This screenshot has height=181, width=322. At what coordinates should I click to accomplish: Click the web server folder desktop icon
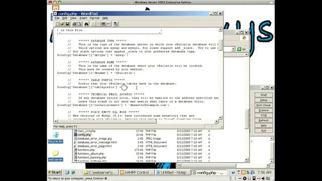[x=55, y=155]
